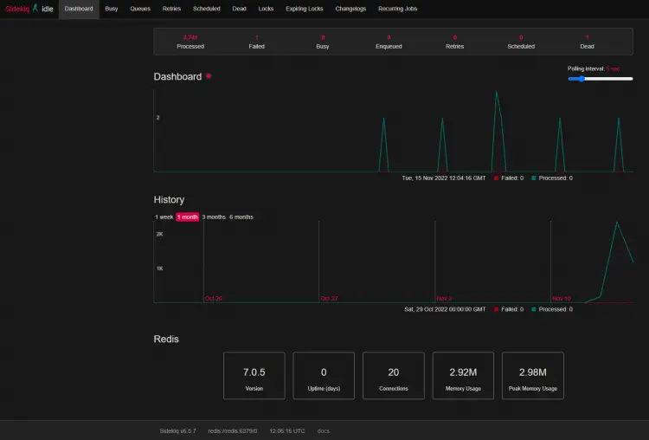Select the 1 week history range
The image size is (649, 440).
click(x=164, y=217)
